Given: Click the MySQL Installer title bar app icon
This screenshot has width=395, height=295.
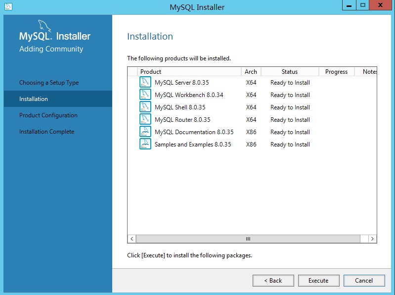Looking at the screenshot, I should (8, 6).
